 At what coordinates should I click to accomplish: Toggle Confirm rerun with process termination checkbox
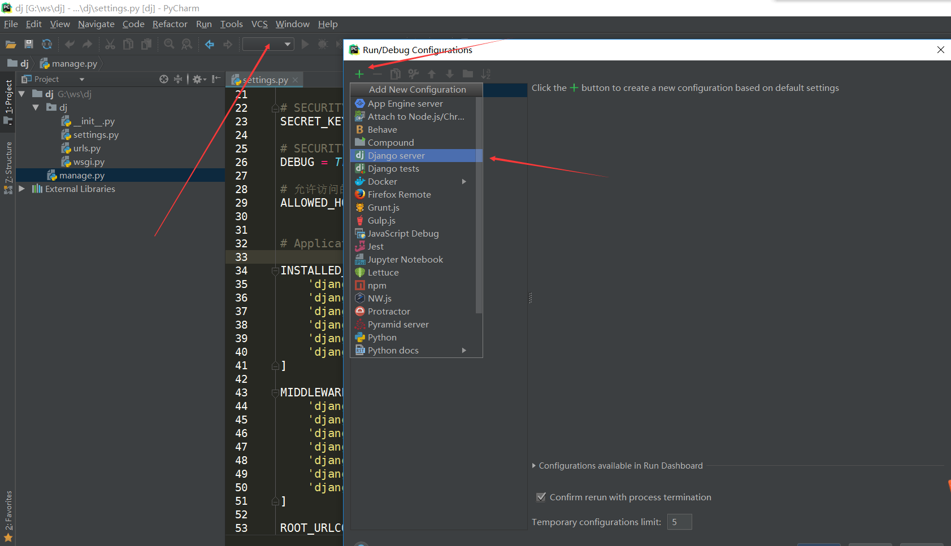tap(541, 497)
